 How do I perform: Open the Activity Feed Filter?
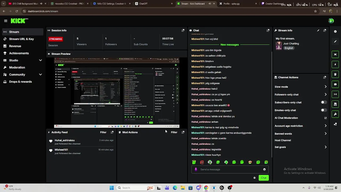pyautogui.click(x=103, y=132)
